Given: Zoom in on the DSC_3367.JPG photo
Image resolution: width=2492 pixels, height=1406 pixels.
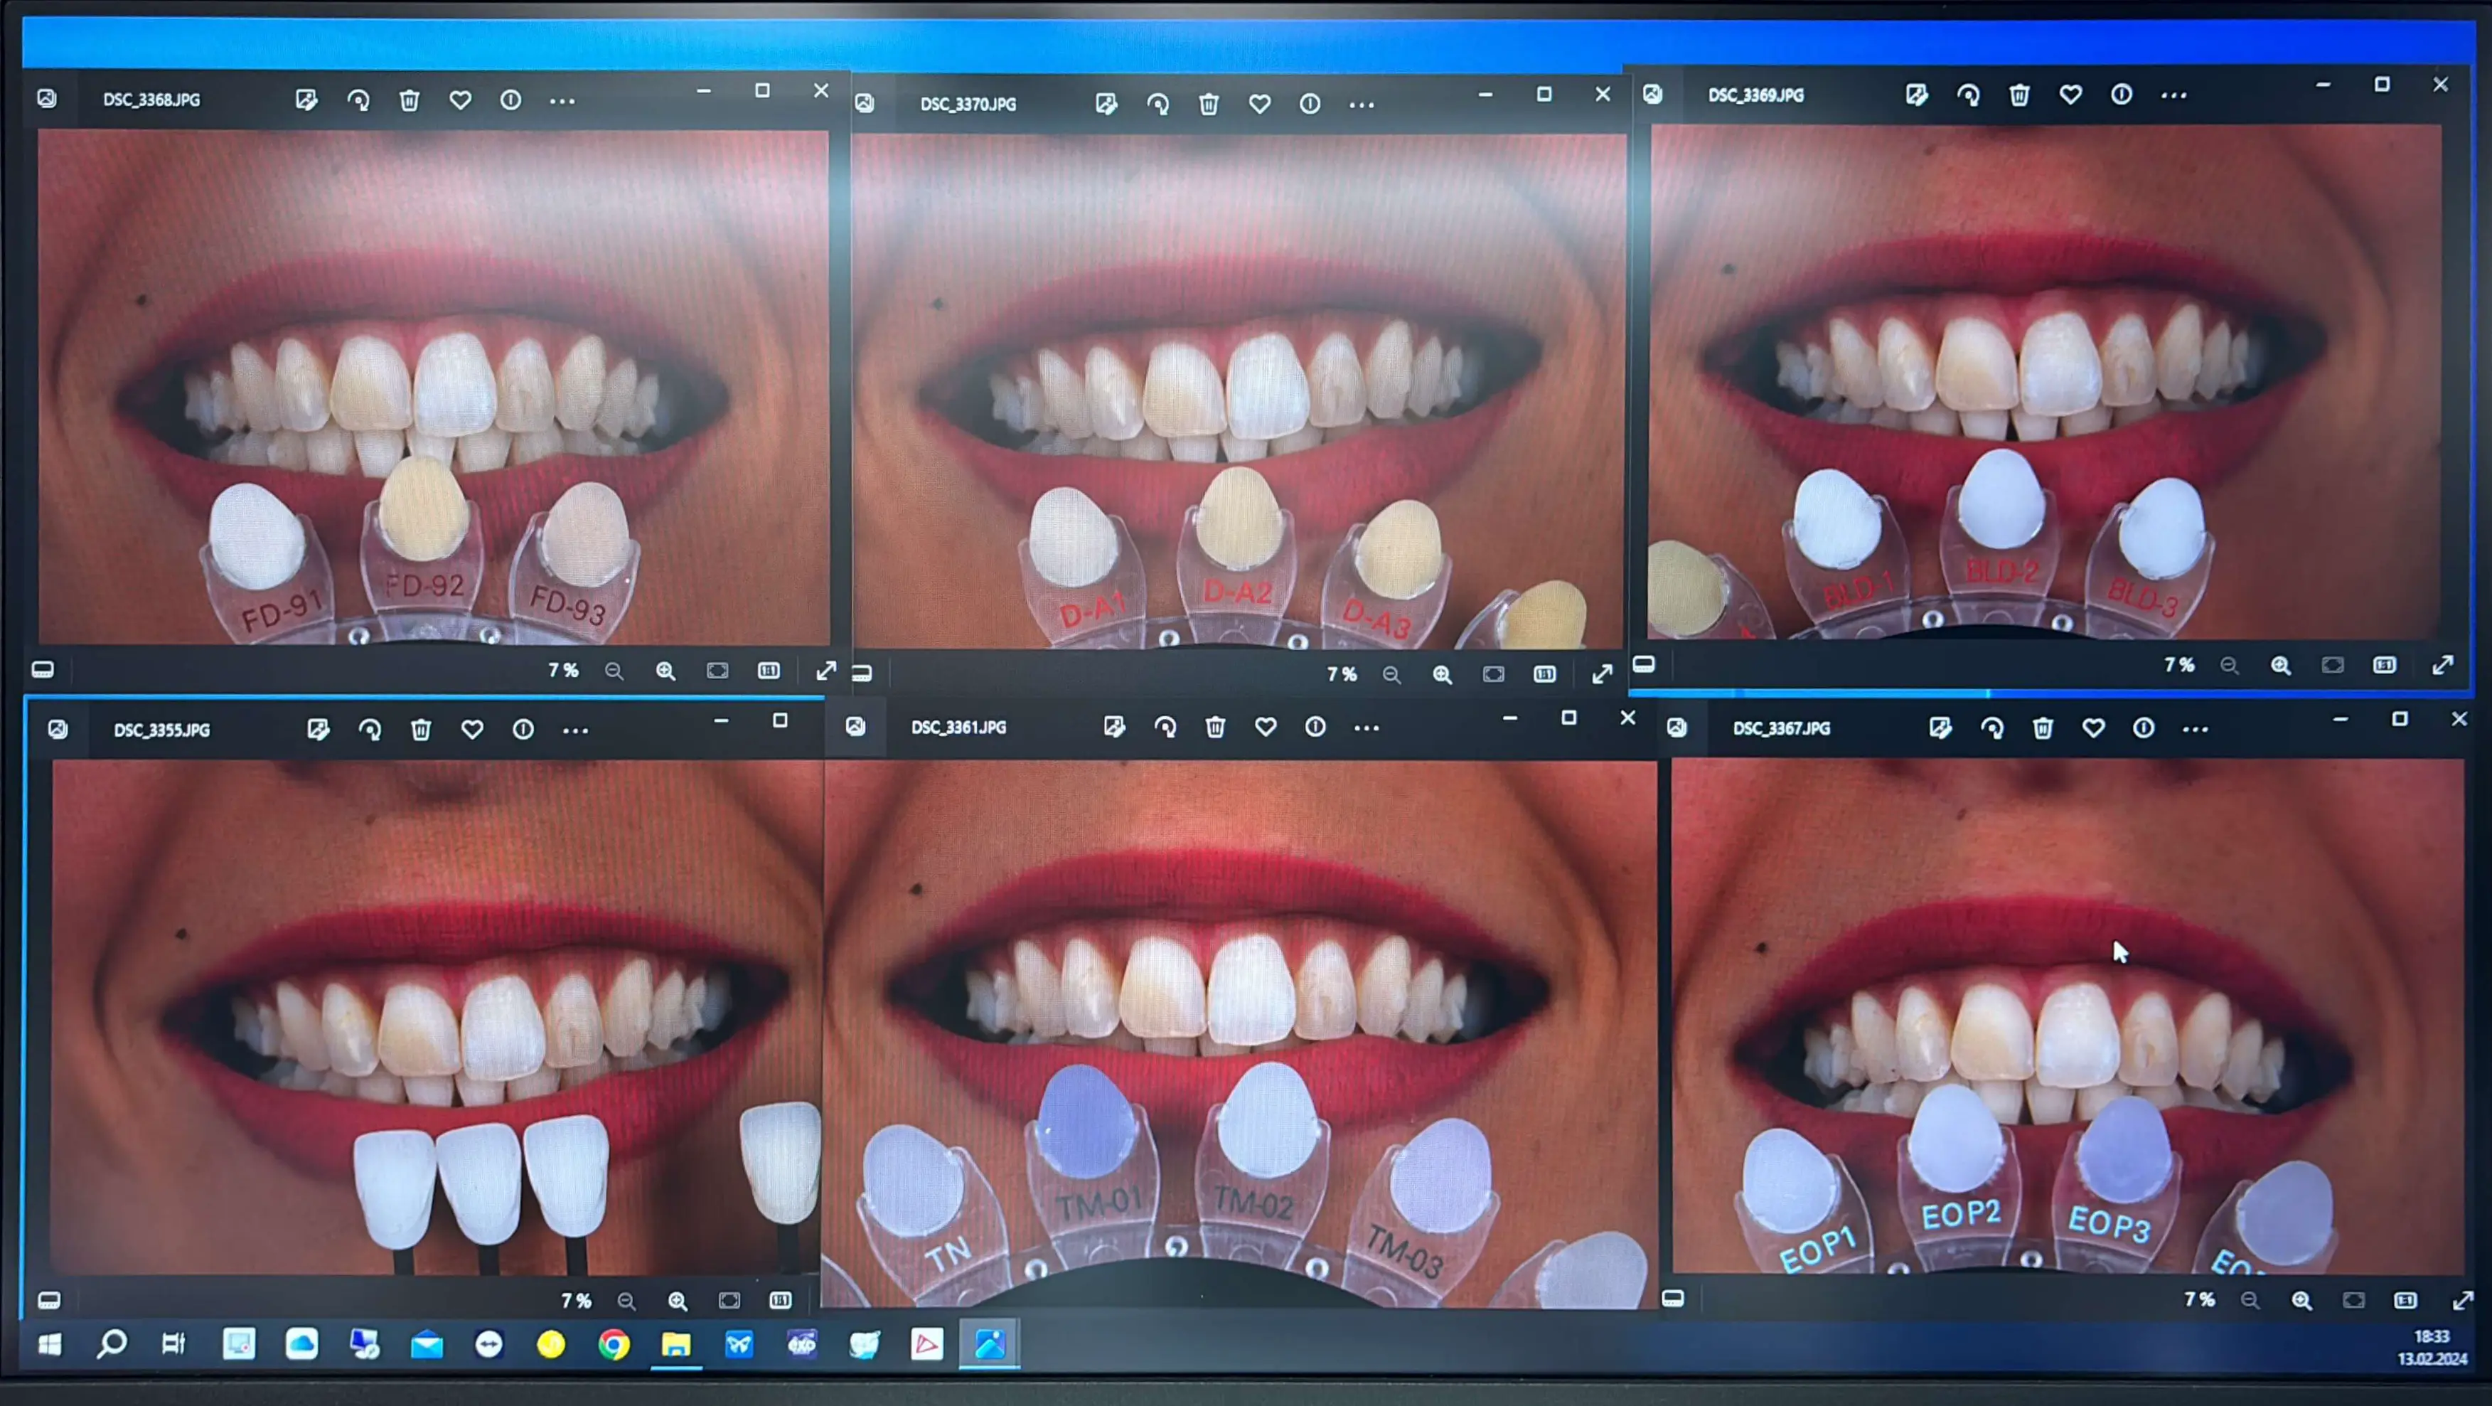Looking at the screenshot, I should tap(2301, 1301).
